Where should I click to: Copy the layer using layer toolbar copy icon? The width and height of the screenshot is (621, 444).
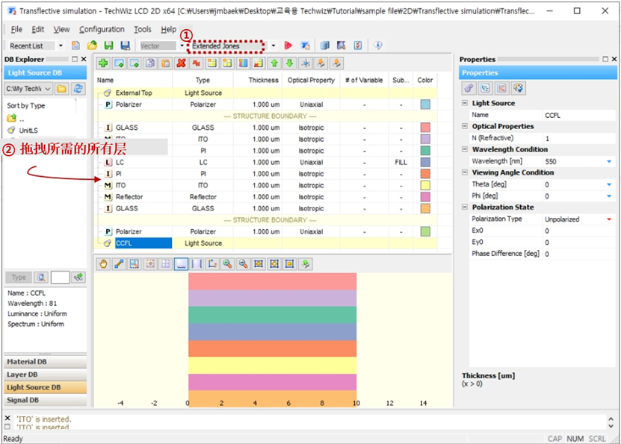[x=149, y=63]
